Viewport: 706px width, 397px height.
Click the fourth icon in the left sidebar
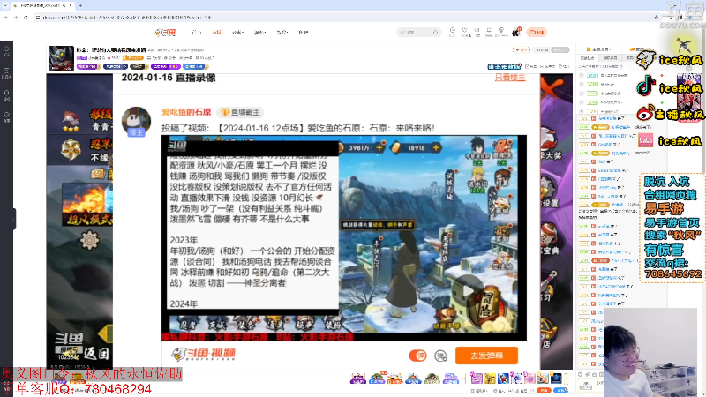pos(6,117)
